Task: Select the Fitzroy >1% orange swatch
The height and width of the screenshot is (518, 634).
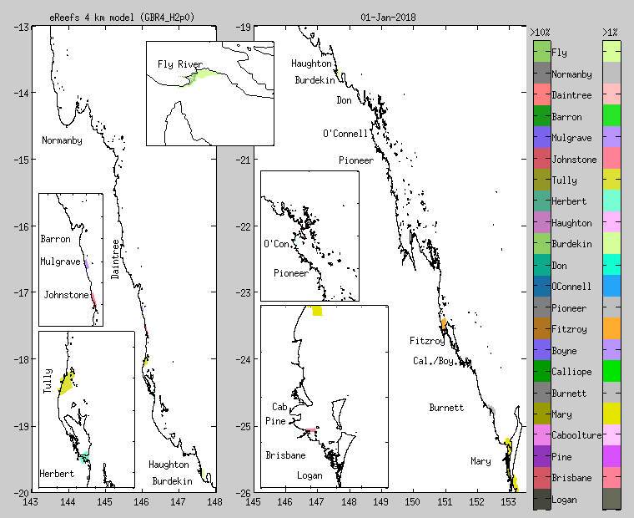Action: click(x=611, y=329)
